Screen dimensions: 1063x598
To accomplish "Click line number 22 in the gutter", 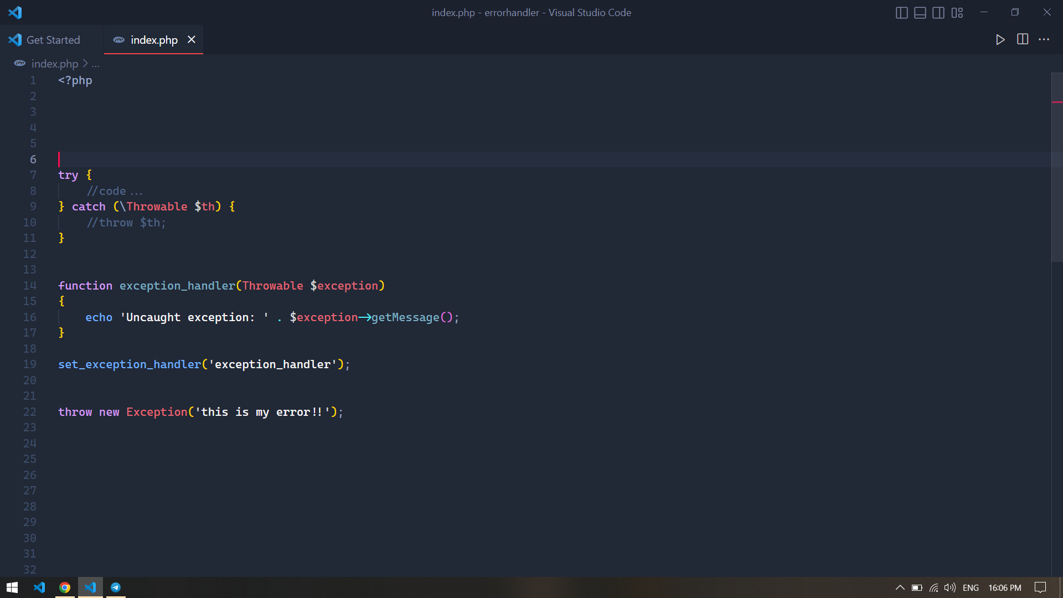I will click(30, 412).
